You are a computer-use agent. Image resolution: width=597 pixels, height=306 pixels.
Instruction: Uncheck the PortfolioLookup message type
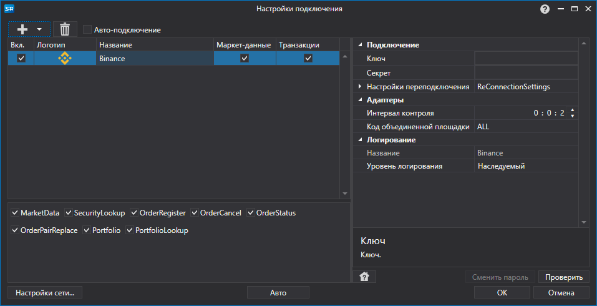pos(130,230)
